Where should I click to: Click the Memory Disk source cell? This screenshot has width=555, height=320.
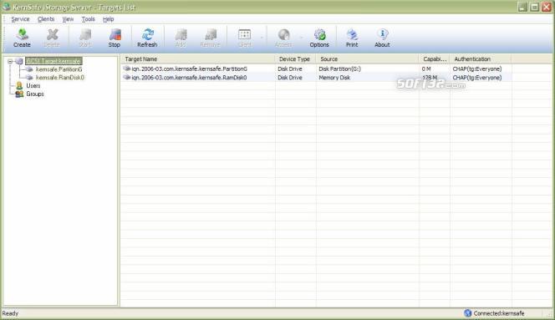tap(334, 78)
